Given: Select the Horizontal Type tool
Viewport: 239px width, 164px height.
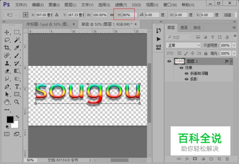Looking at the screenshot, I should [x=17, y=87].
